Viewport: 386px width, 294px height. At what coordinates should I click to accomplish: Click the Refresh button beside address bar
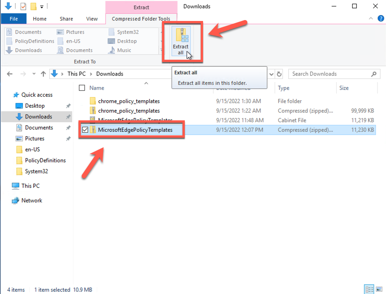click(x=279, y=74)
